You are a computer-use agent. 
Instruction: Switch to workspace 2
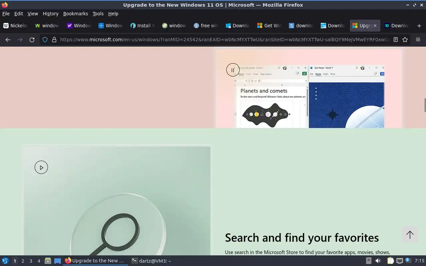[x=23, y=261]
